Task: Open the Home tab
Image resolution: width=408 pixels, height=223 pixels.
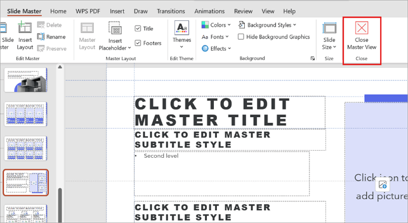Action: click(58, 11)
